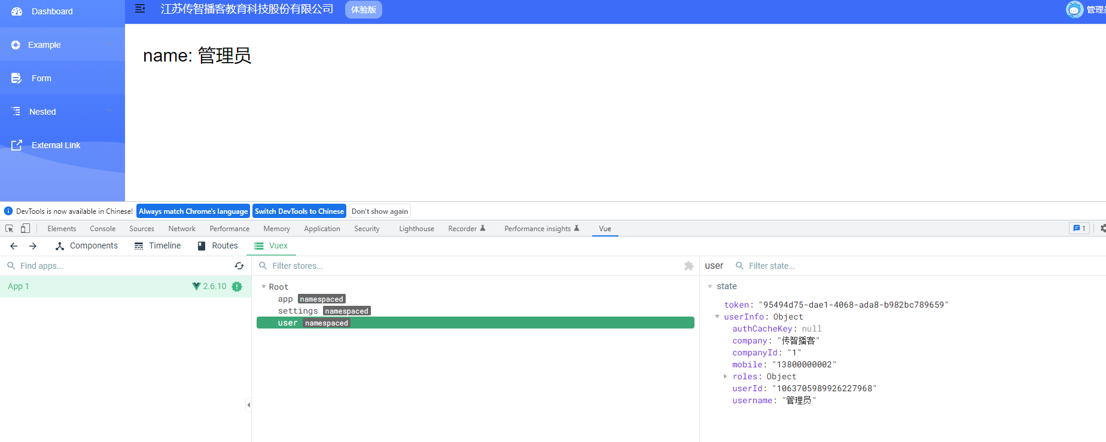
Task: Click Always match Chrome's language button
Action: point(193,211)
